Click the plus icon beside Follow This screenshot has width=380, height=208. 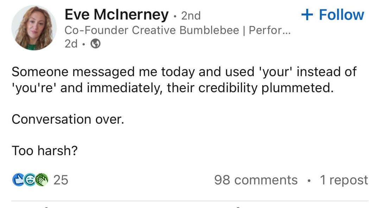pyautogui.click(x=308, y=14)
